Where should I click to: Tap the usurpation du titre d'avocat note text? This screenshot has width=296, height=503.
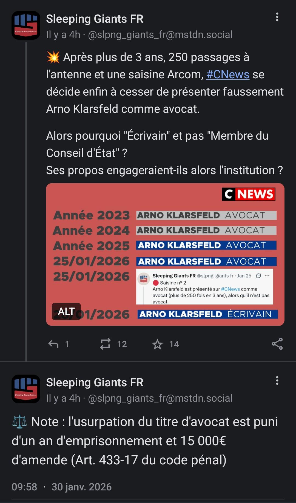pos(145,441)
